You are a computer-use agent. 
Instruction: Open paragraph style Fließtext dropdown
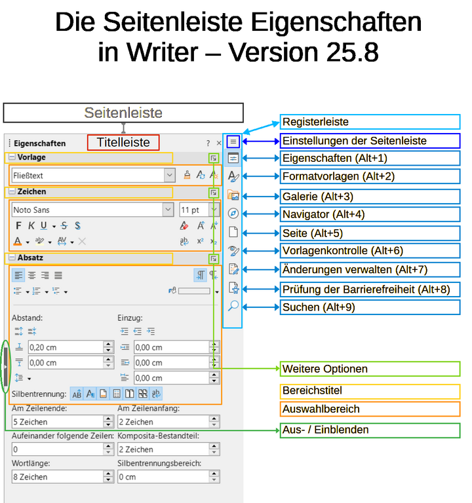pos(170,175)
